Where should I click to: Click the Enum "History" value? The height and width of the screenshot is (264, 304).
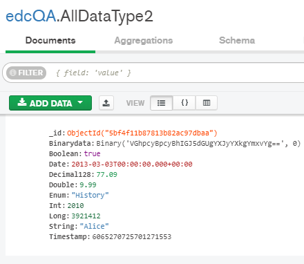coord(90,196)
